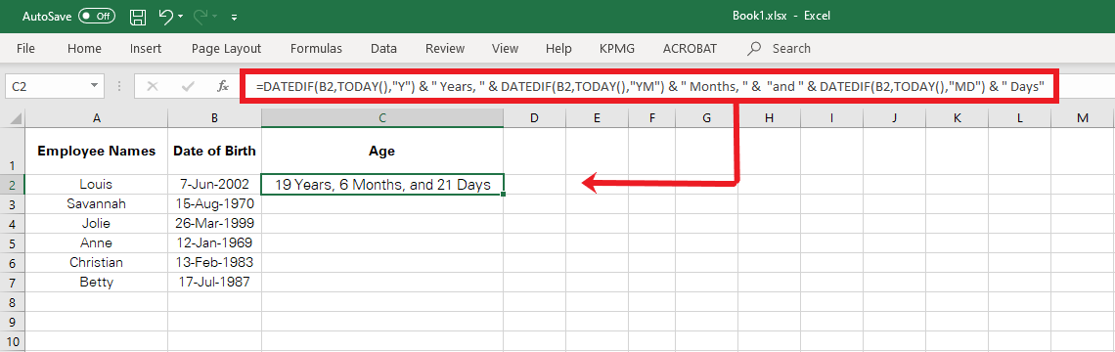1115x352 pixels.
Task: Click the Enter checkmark icon in formula bar
Action: tap(189, 87)
